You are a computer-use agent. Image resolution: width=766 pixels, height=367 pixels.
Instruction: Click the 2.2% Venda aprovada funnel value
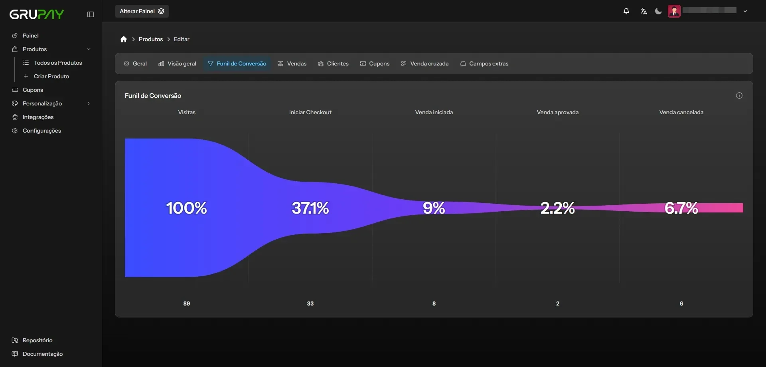[x=558, y=208]
